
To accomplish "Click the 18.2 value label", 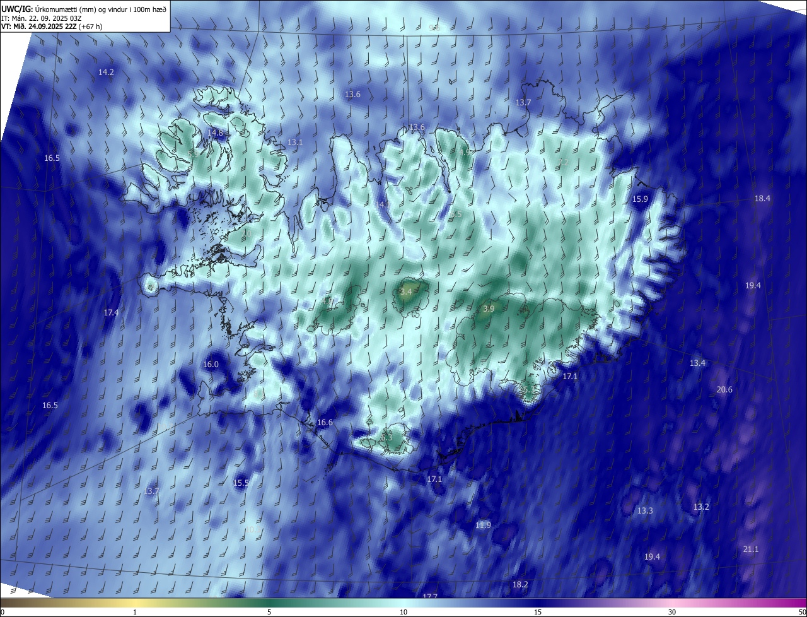I will click(520, 585).
